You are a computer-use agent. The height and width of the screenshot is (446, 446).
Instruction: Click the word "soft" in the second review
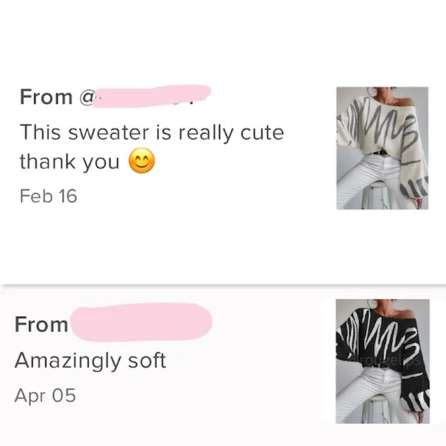(147, 360)
